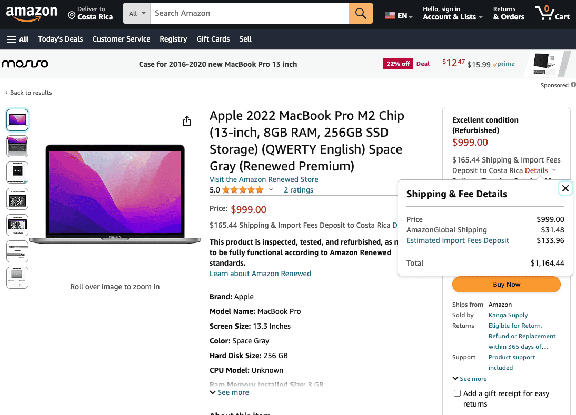Check the gift receipt checkbox
Image resolution: width=576 pixels, height=415 pixels.
click(457, 393)
